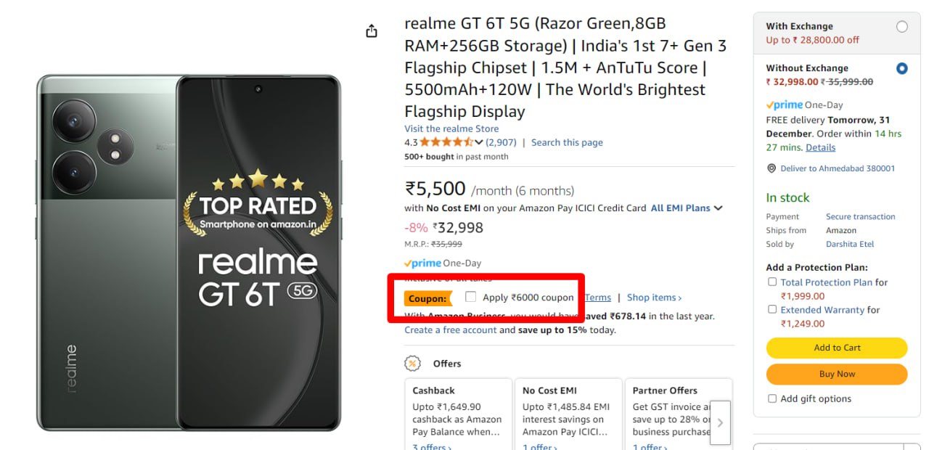Open the rating breakdown chevron
The width and height of the screenshot is (929, 450).
pyautogui.click(x=479, y=142)
